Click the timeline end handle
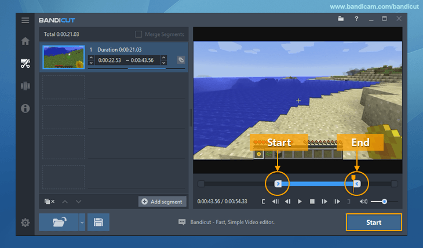This screenshot has width=423, height=248. coord(357,184)
